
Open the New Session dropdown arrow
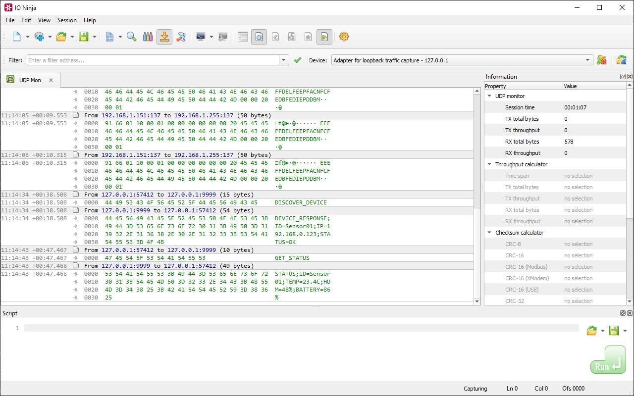(27, 37)
